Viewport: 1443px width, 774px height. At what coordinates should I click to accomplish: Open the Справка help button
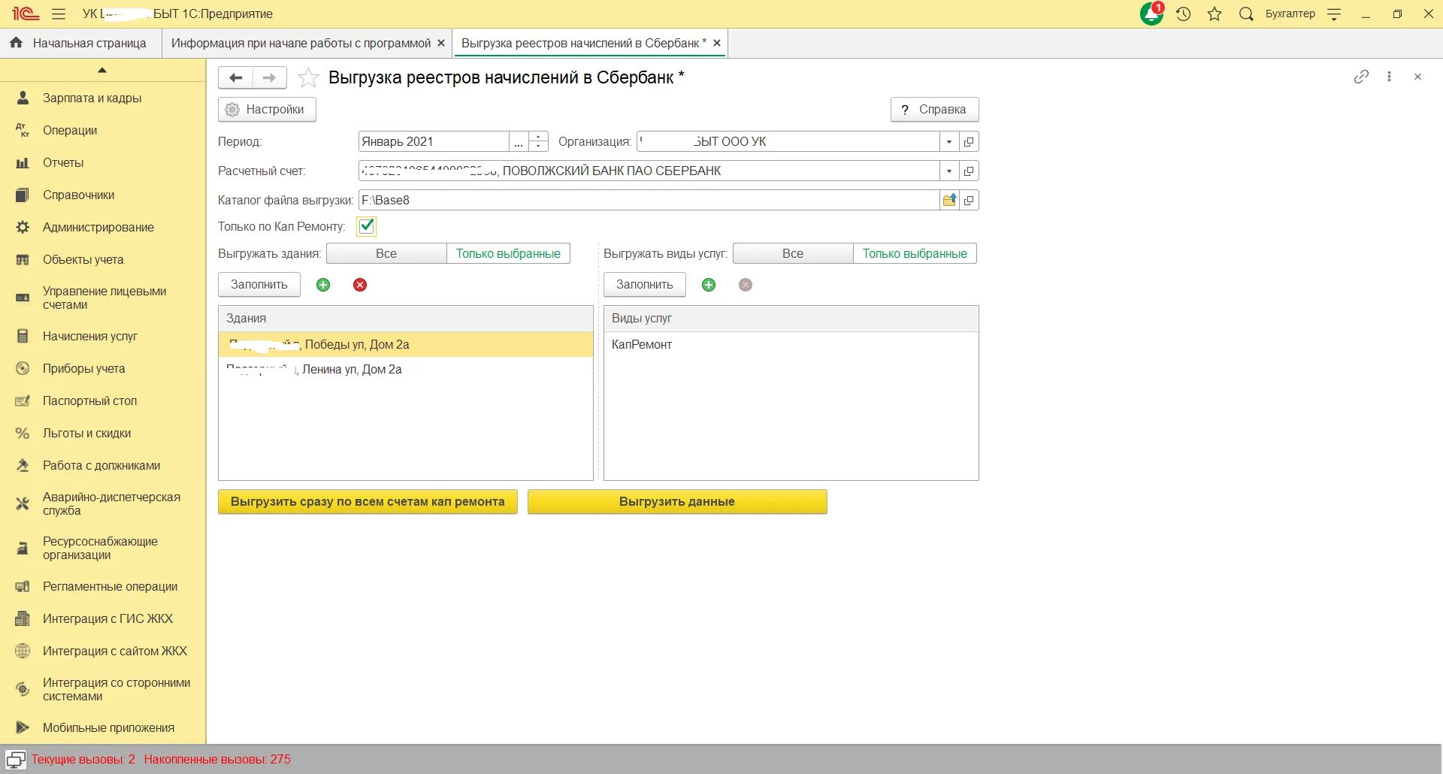[934, 109]
